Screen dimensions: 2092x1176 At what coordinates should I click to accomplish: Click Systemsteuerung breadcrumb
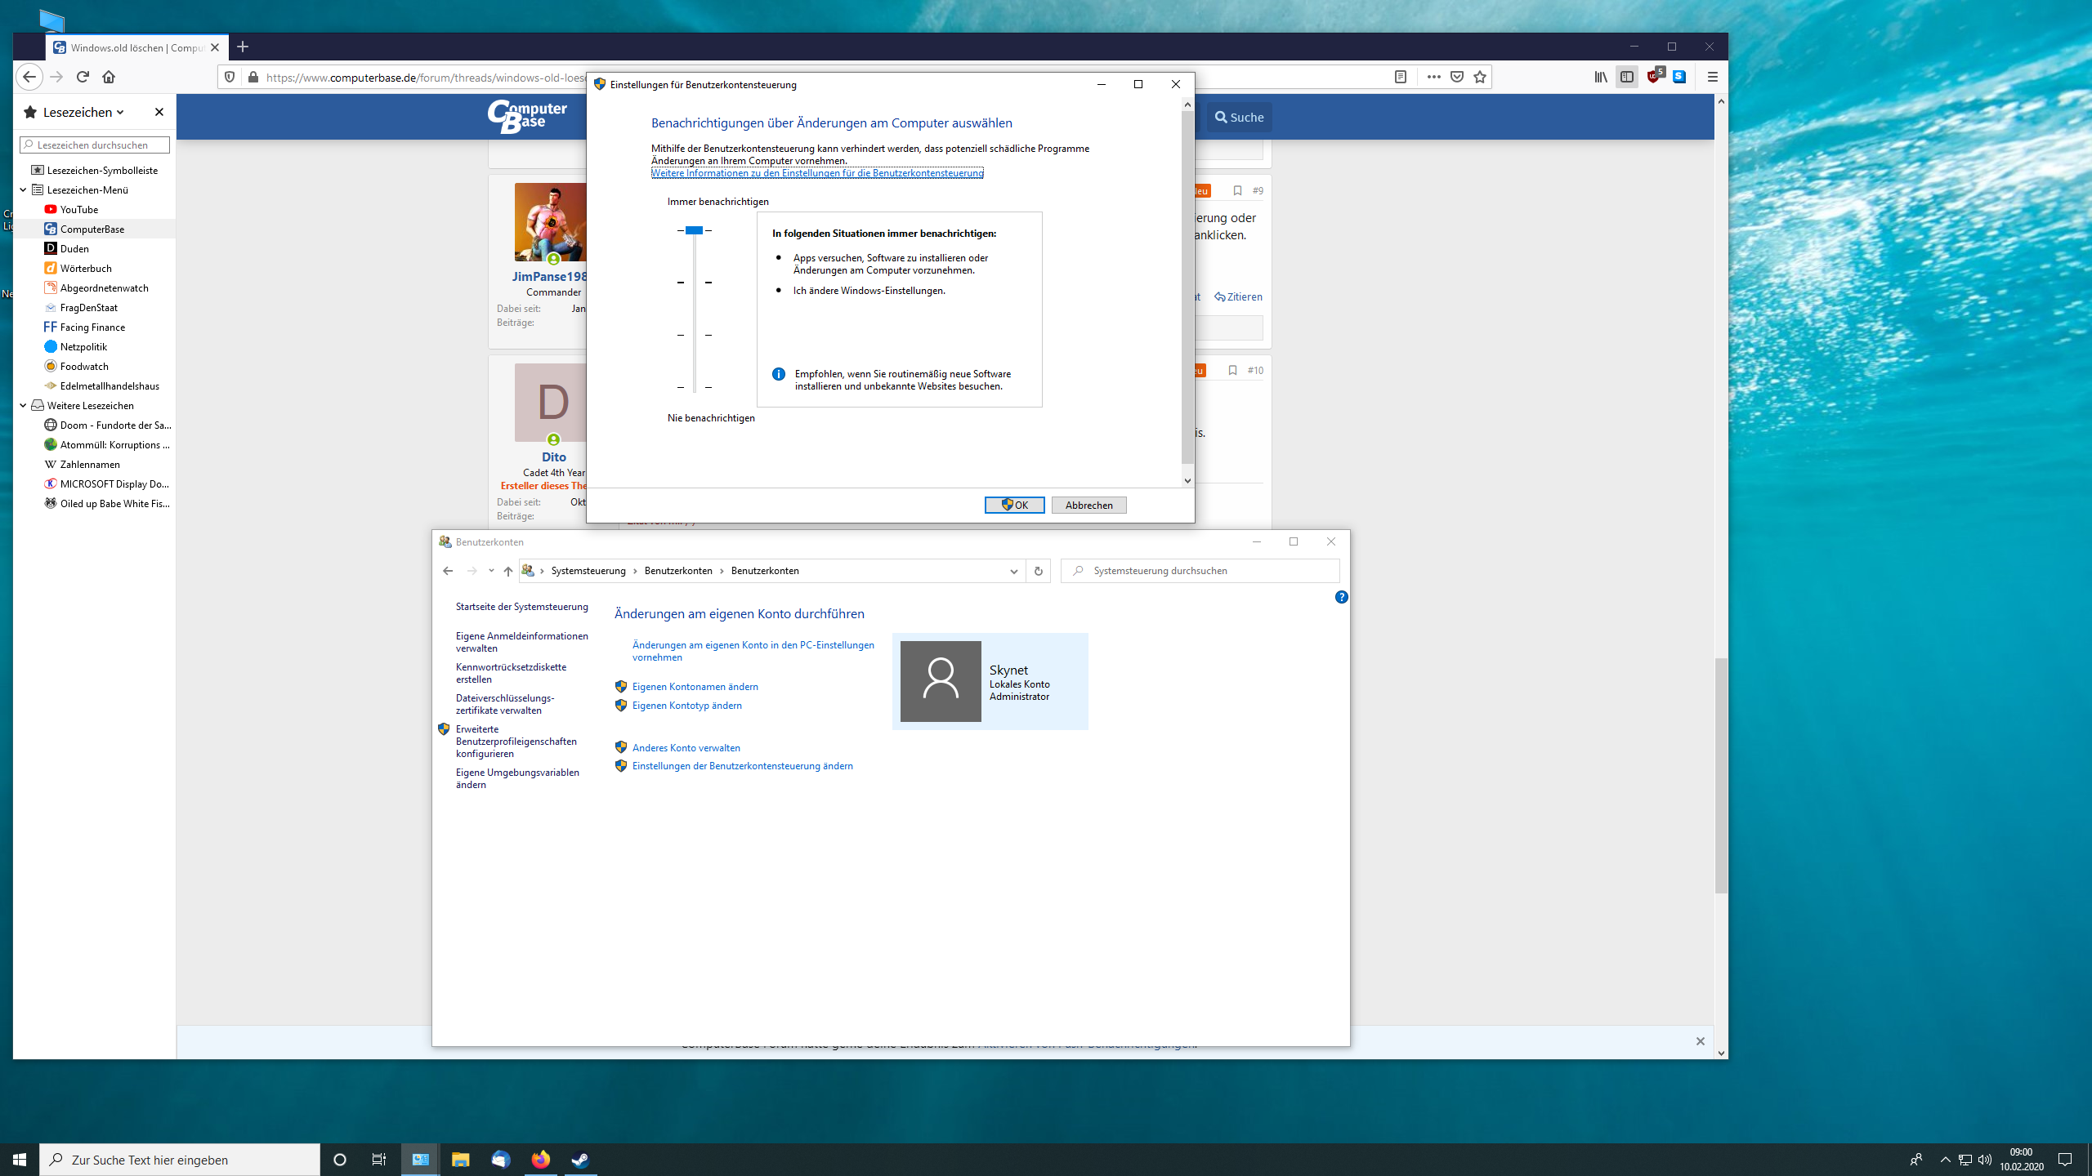(588, 571)
